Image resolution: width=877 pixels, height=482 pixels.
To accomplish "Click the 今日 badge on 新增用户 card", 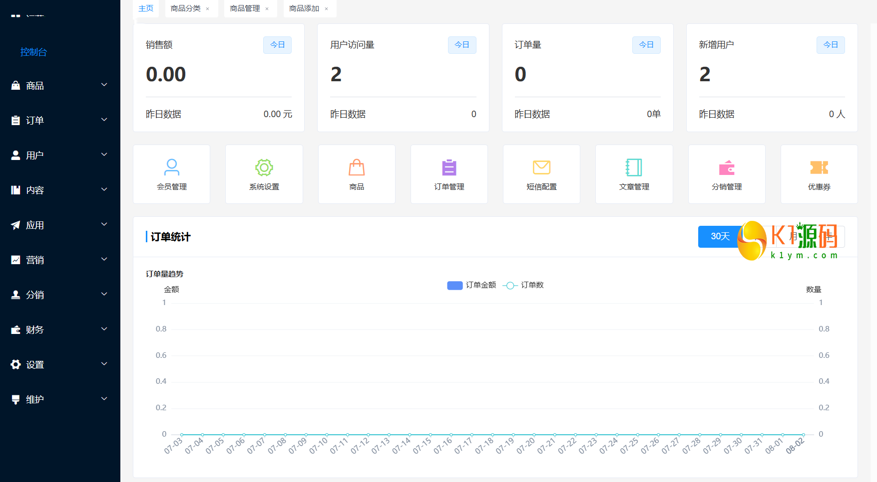I will 831,45.
